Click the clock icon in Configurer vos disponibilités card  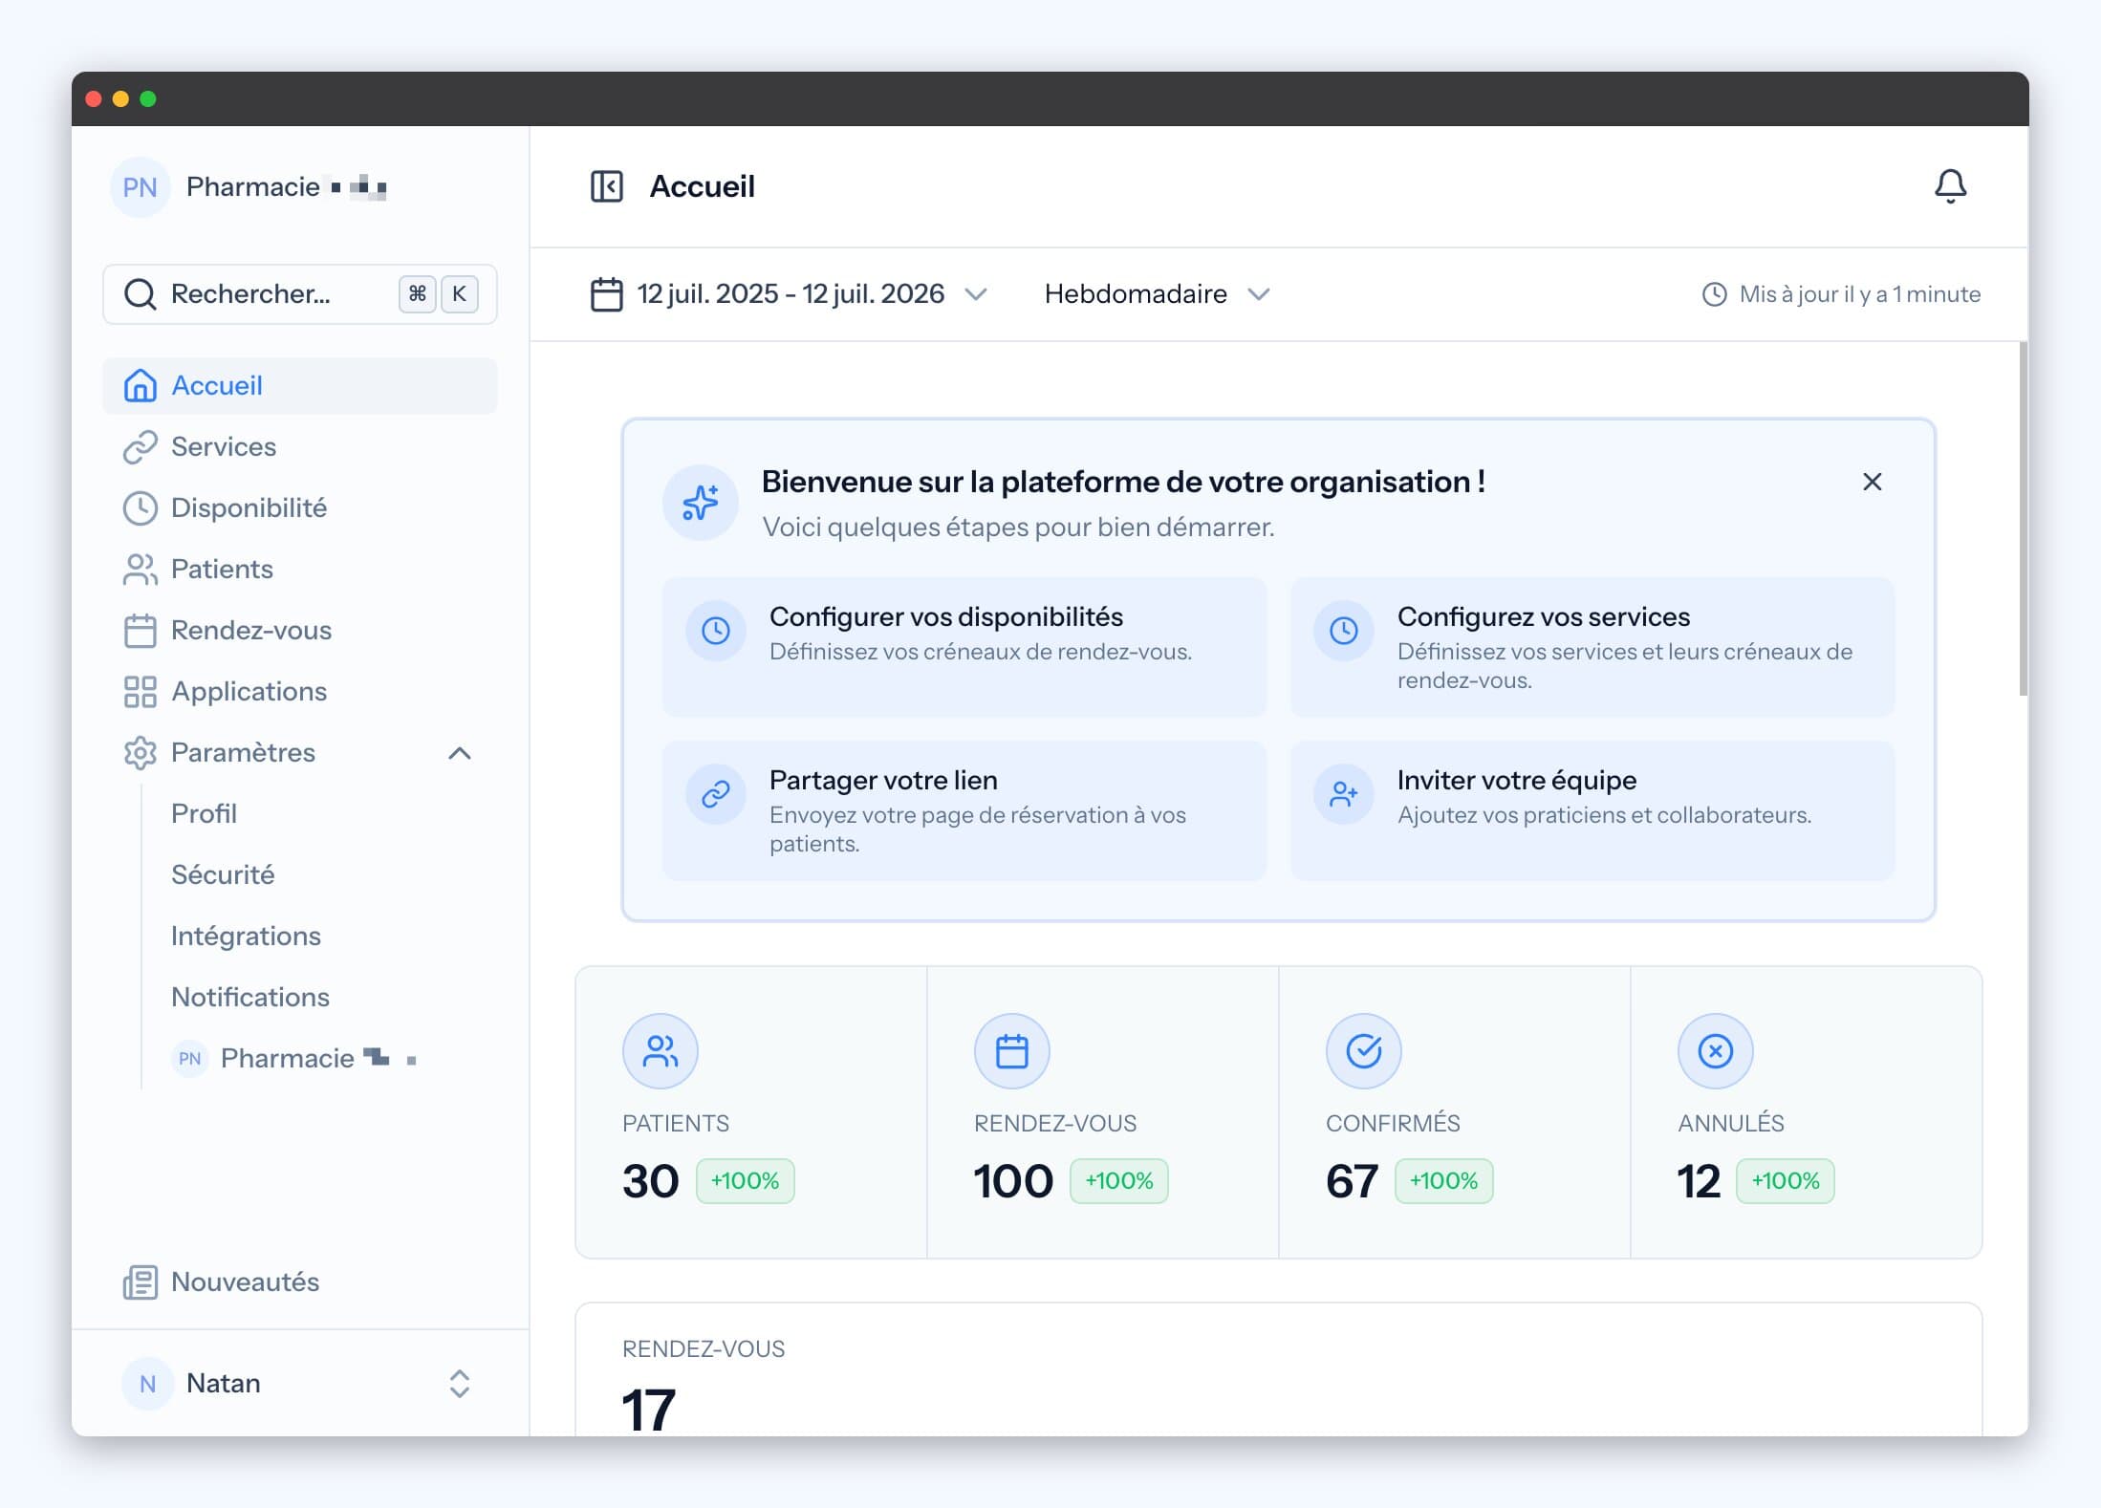click(716, 631)
